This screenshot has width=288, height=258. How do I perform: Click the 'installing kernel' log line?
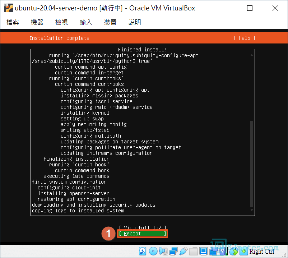(85, 112)
